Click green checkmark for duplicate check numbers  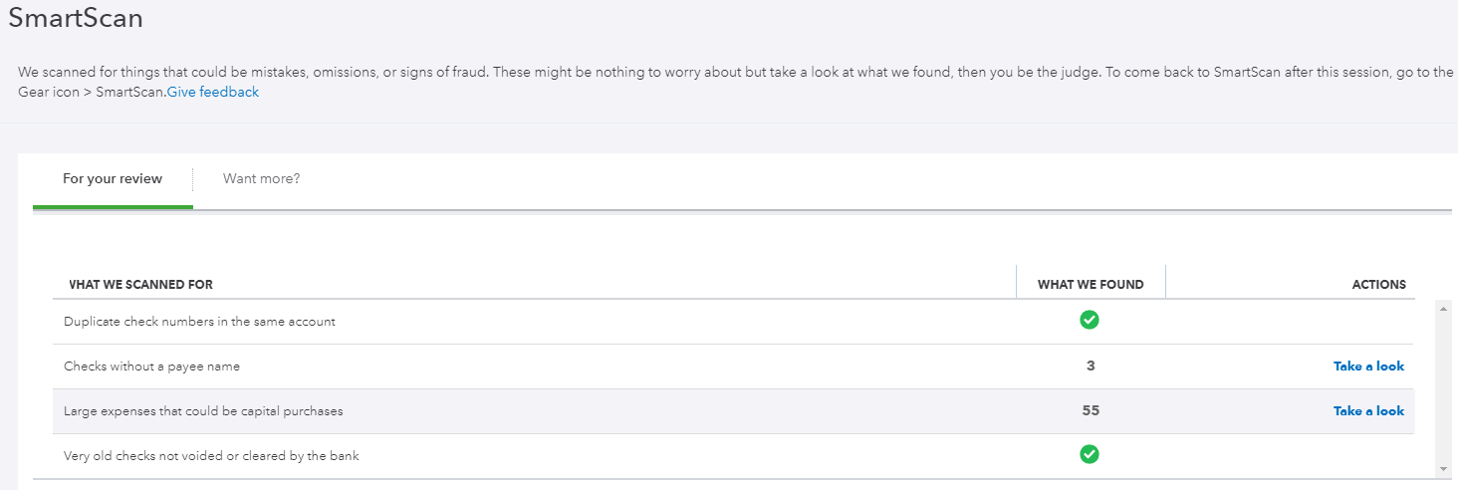point(1090,321)
